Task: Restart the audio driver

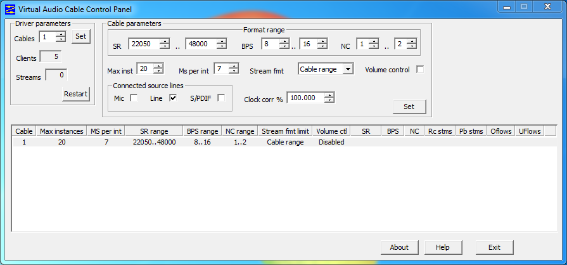Action: tap(75, 94)
